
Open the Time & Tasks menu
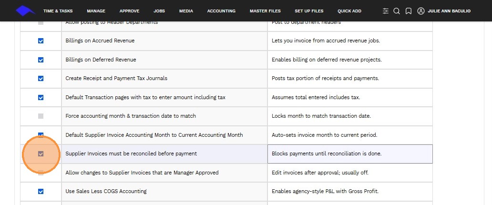click(x=57, y=11)
